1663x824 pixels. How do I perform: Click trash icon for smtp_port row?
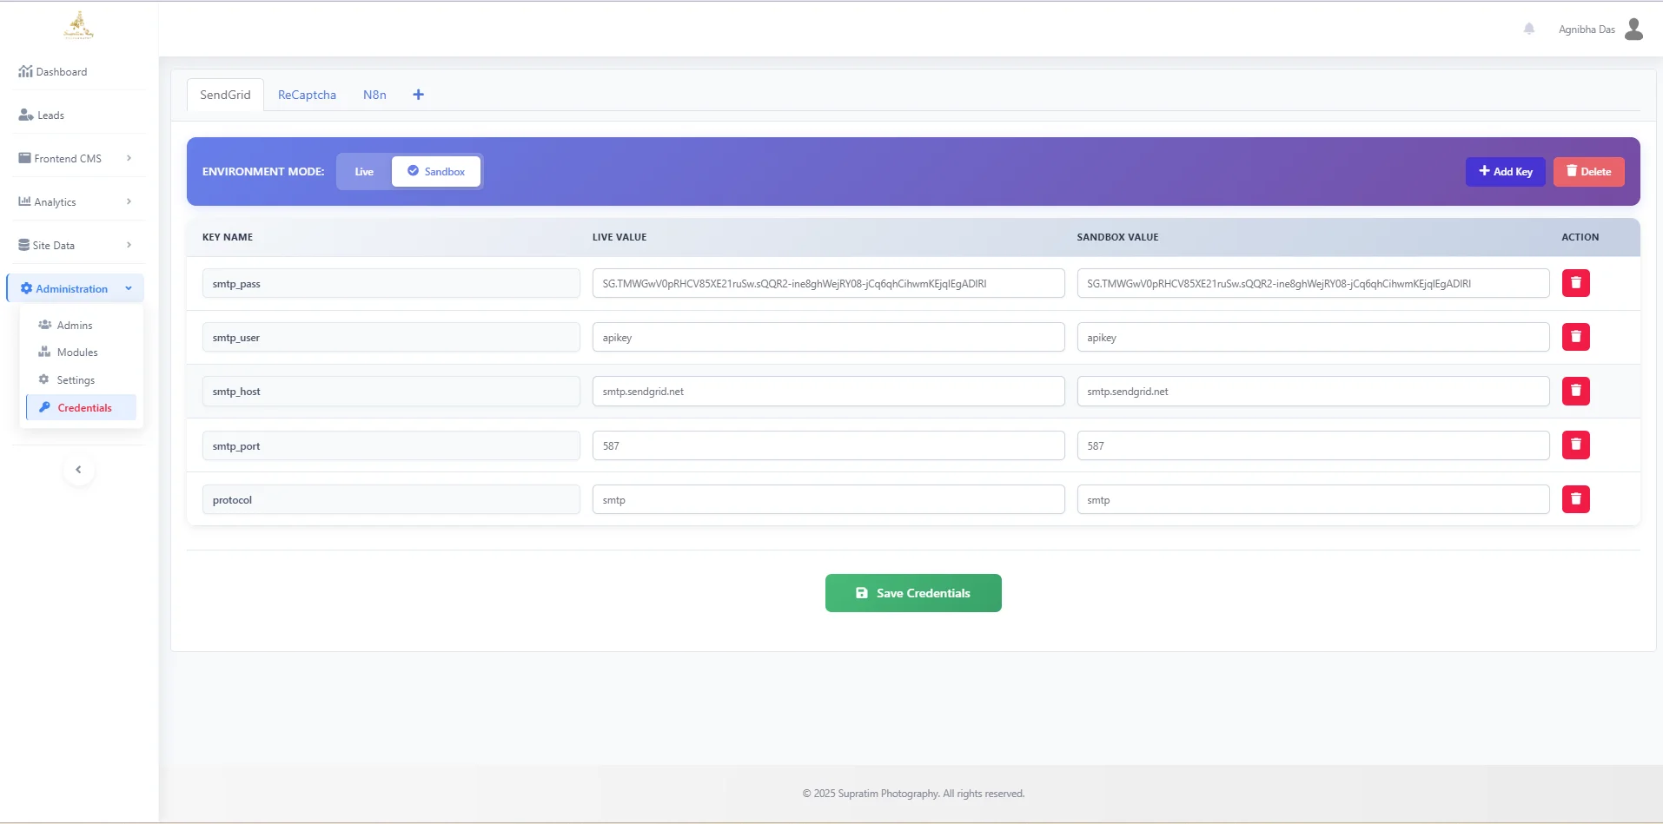1575,445
